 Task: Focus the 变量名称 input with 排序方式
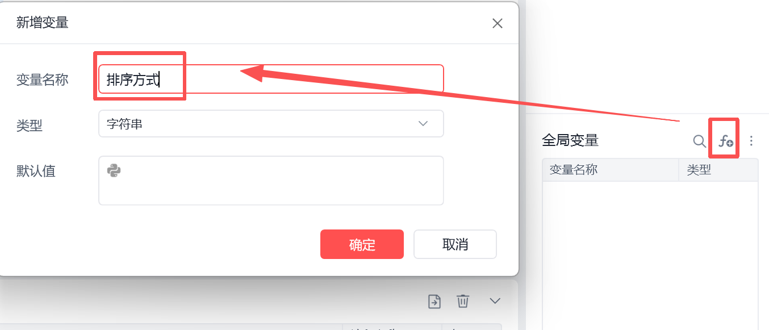[x=271, y=79]
